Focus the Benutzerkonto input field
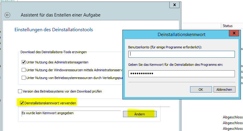 (x=181, y=54)
